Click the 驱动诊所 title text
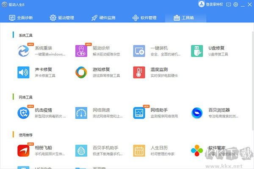This screenshot has width=254, height=169. click(x=101, y=48)
